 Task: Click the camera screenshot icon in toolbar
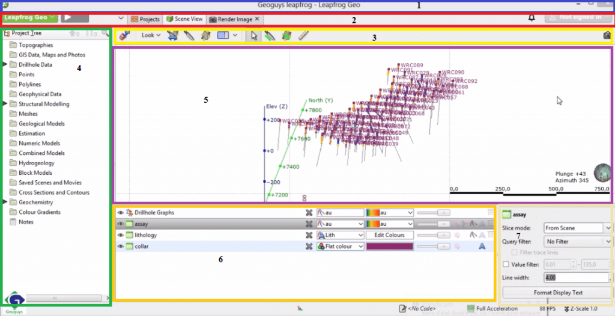[607, 36]
